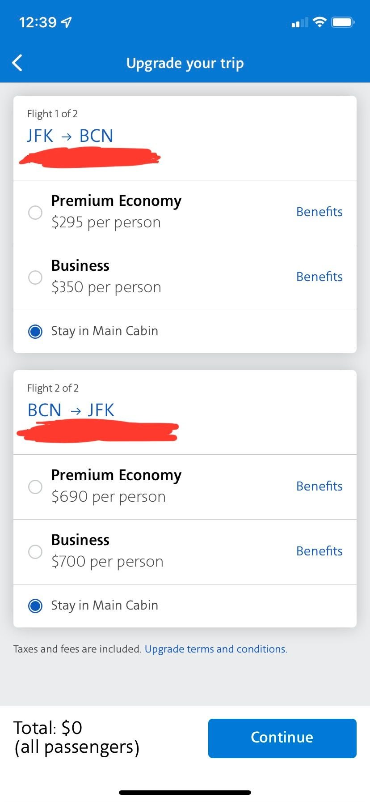Tap the location arrow beside the clock

coord(66,22)
